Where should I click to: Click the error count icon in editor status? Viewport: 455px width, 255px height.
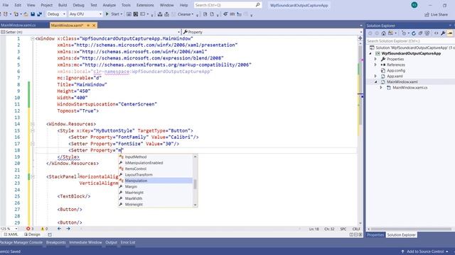(x=28, y=229)
